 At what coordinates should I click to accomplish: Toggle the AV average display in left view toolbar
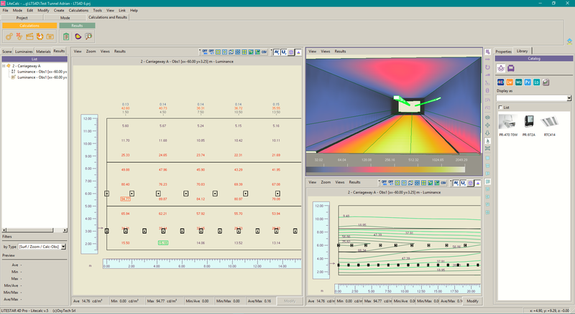277,52
